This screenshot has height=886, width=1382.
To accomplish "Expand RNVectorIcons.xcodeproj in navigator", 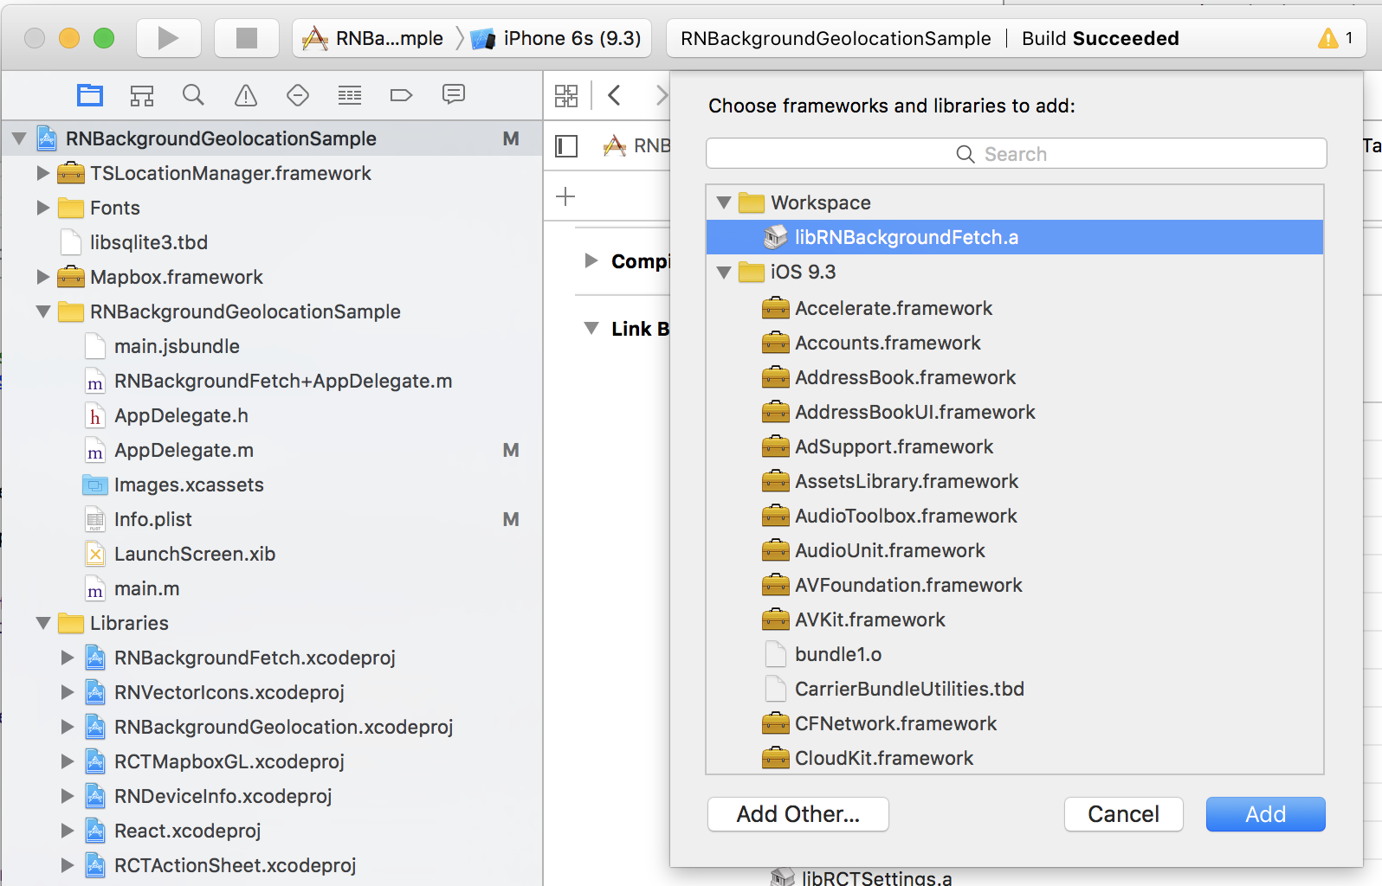I will (67, 692).
